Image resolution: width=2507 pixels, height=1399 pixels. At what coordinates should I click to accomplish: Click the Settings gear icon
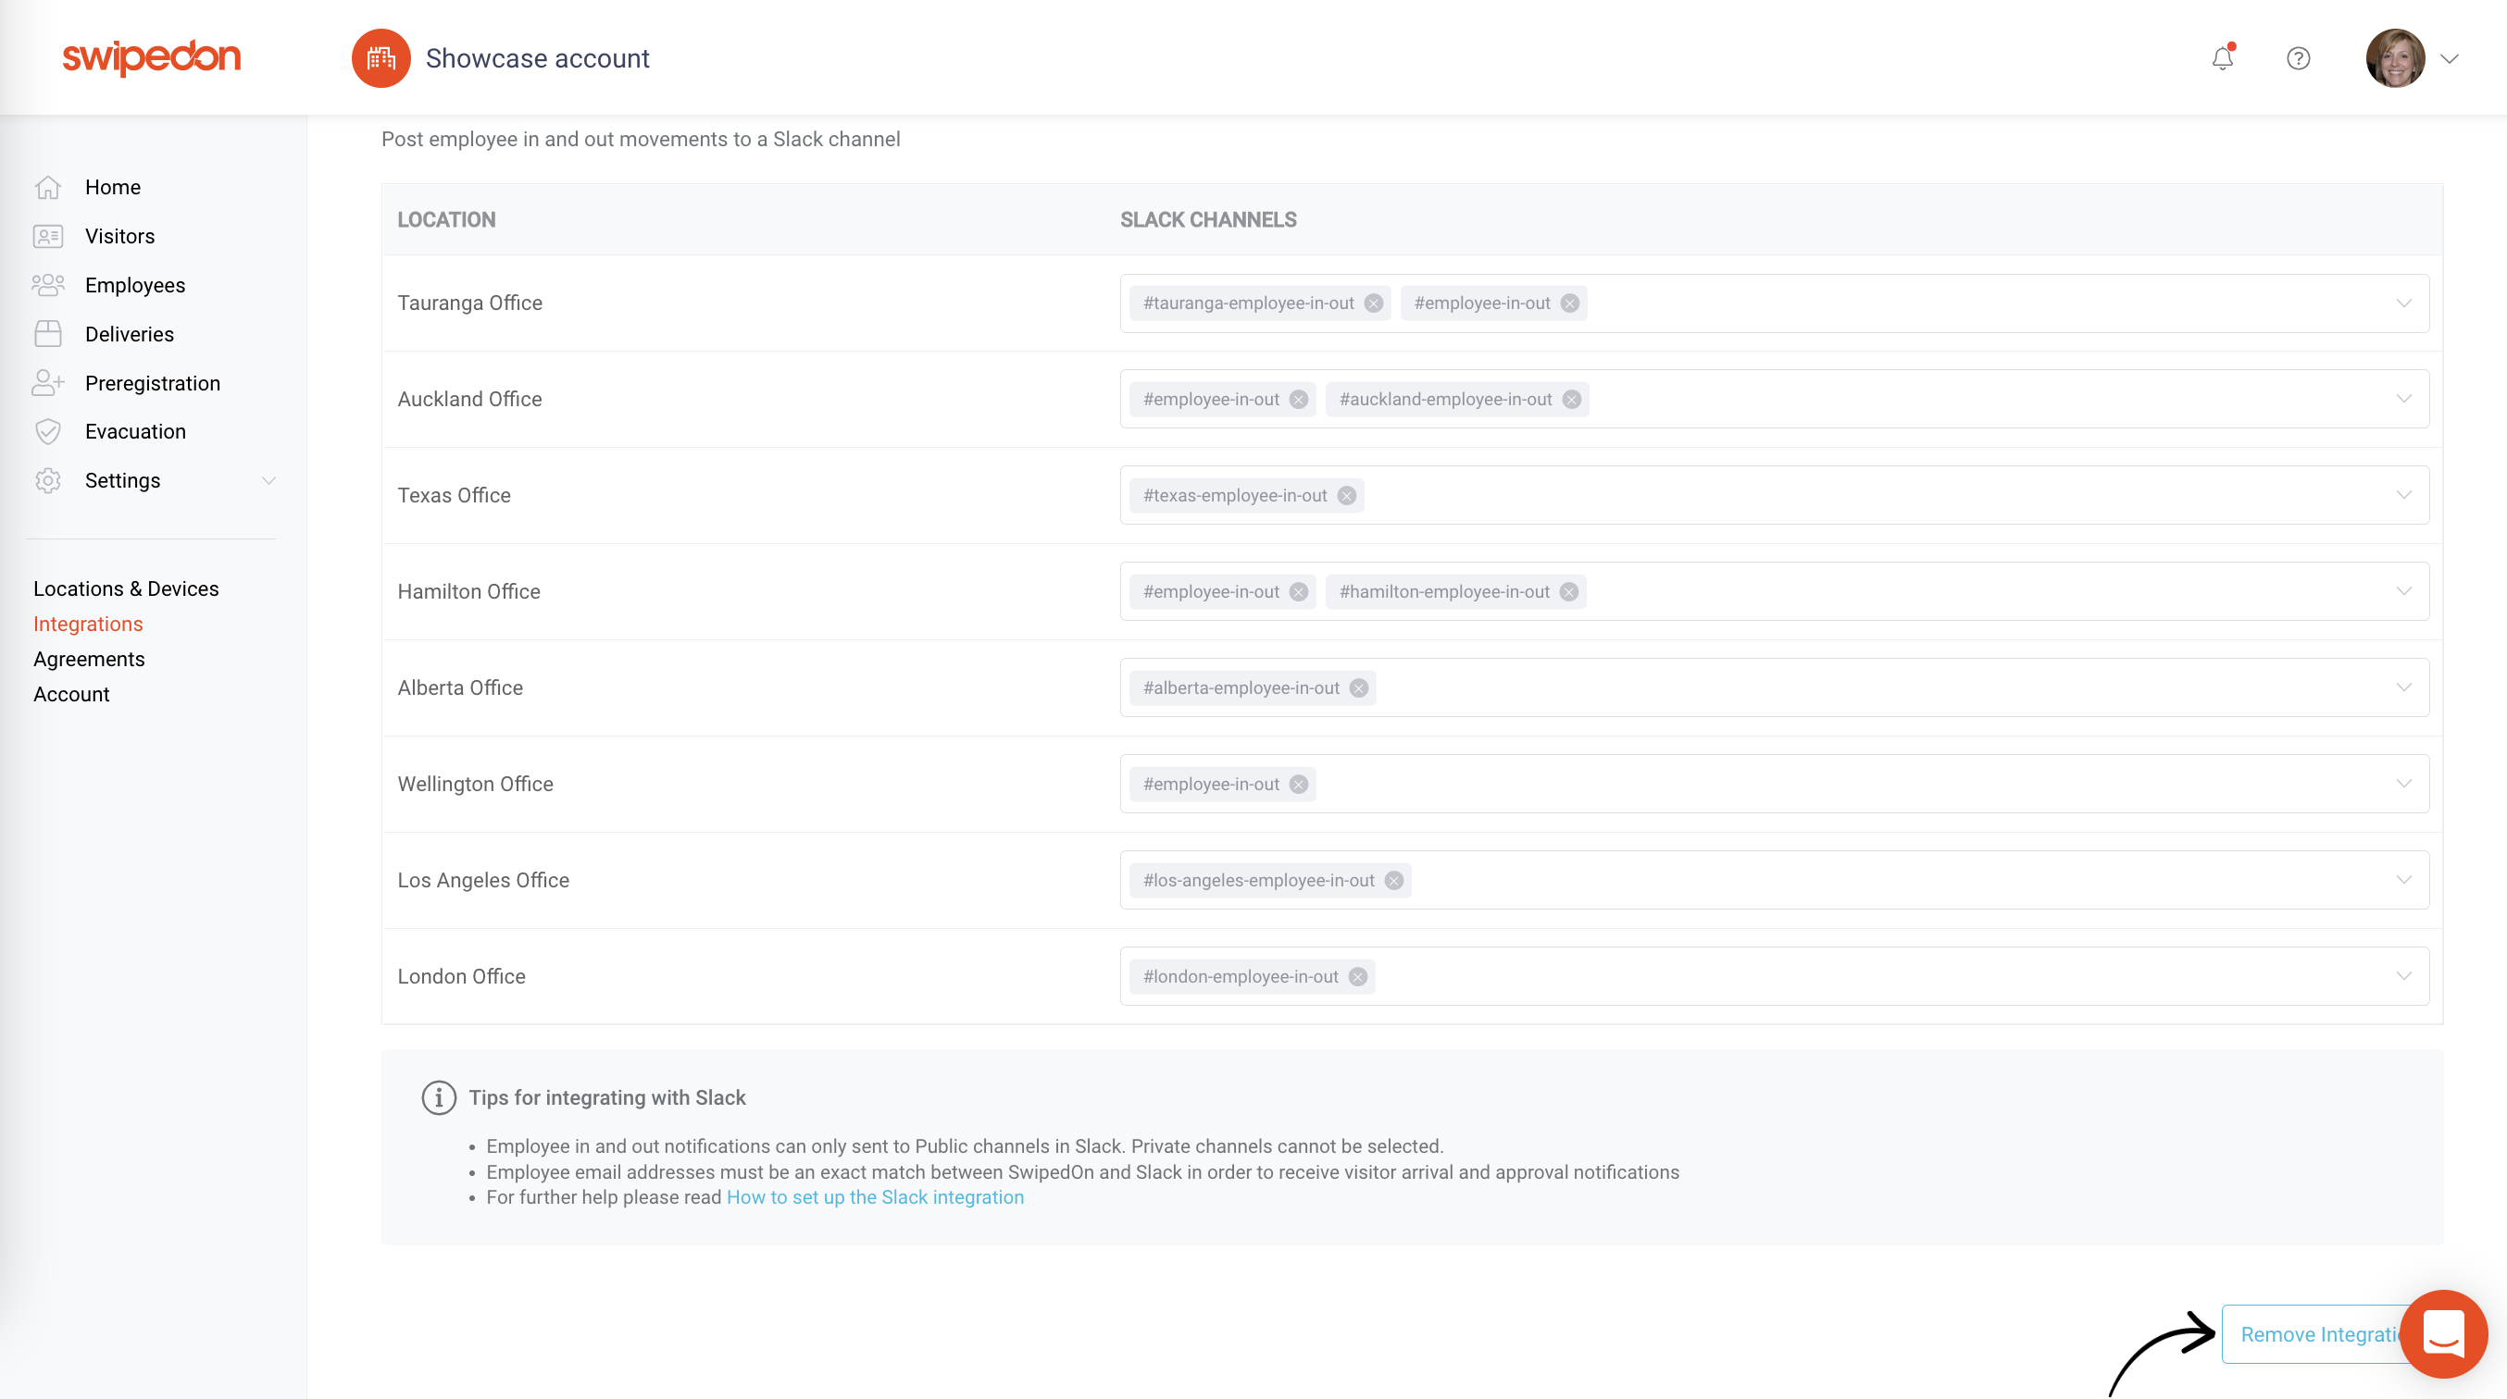click(48, 480)
